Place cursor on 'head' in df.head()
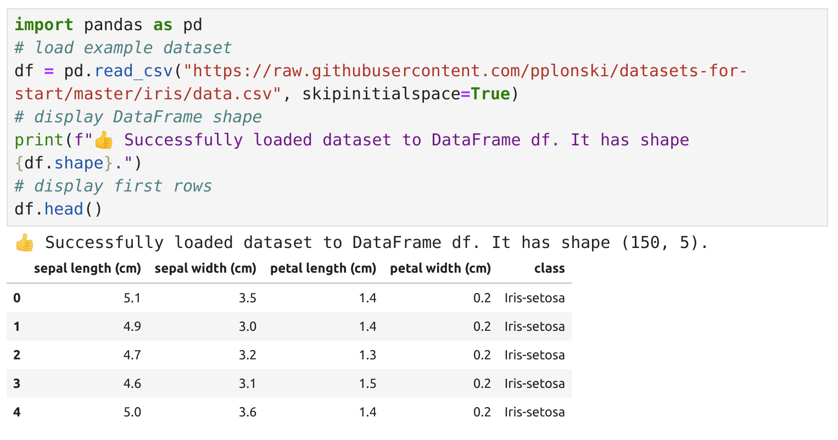Viewport: 838px width, 440px height. [64, 210]
